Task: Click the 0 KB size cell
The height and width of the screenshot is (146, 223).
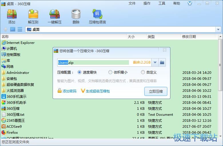Action: [x=141, y=115]
